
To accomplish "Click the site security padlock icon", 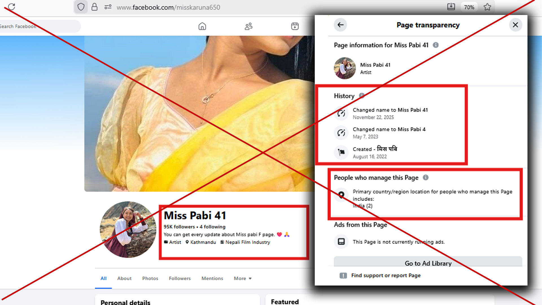I will (x=95, y=7).
